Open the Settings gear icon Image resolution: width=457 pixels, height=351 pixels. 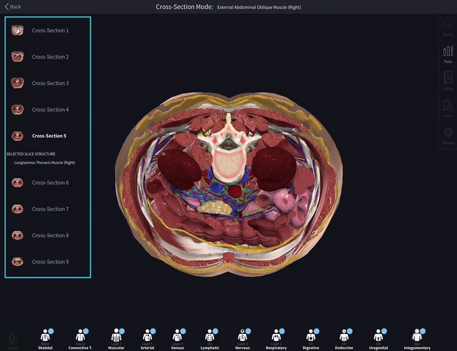[x=448, y=132]
